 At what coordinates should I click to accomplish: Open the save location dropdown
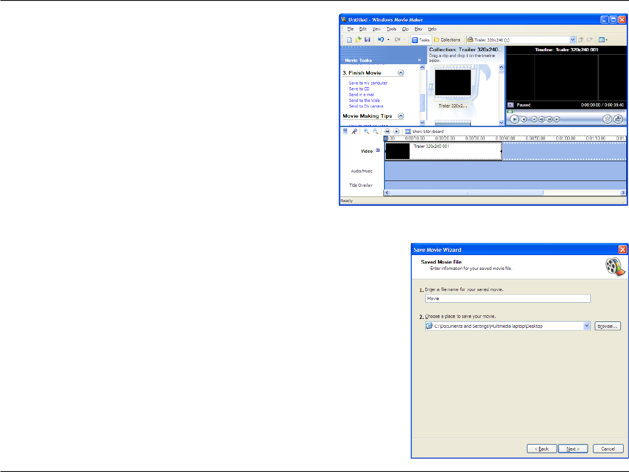(x=587, y=326)
